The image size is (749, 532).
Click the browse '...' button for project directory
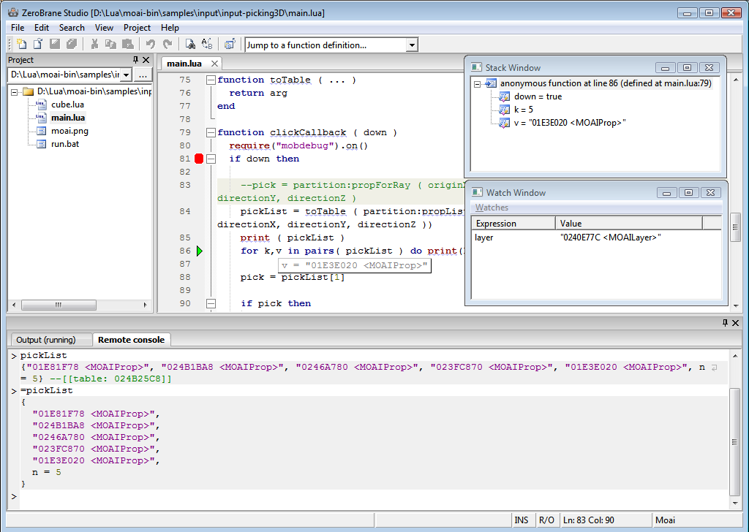pyautogui.click(x=143, y=75)
